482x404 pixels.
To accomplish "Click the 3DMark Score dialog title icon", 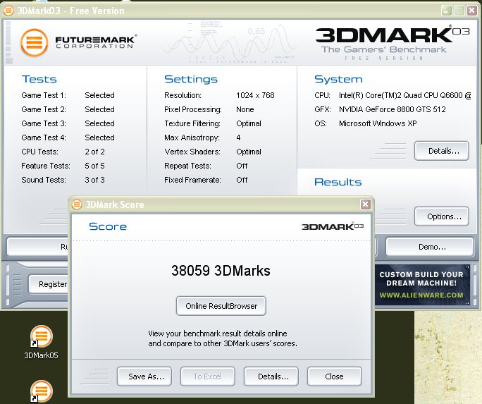I will [77, 204].
